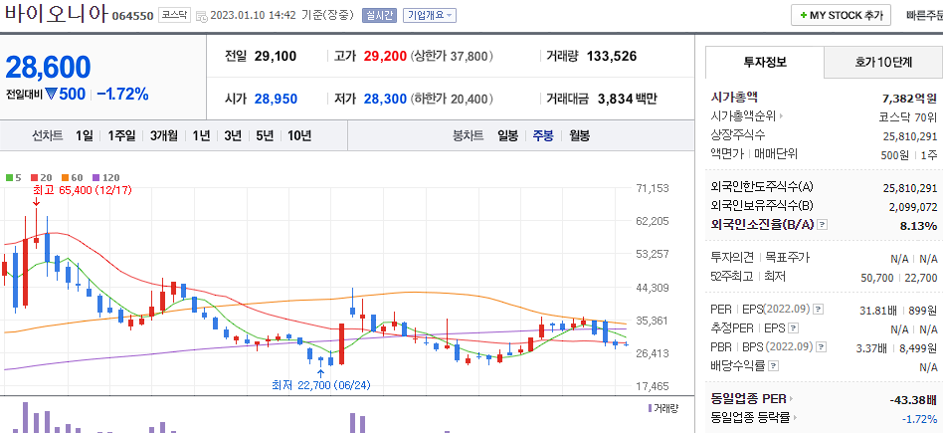Image resolution: width=943 pixels, height=433 pixels.
Task: Select the 3년 line chart period
Action: 233,136
